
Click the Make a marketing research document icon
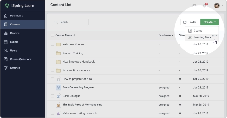click(x=58, y=113)
